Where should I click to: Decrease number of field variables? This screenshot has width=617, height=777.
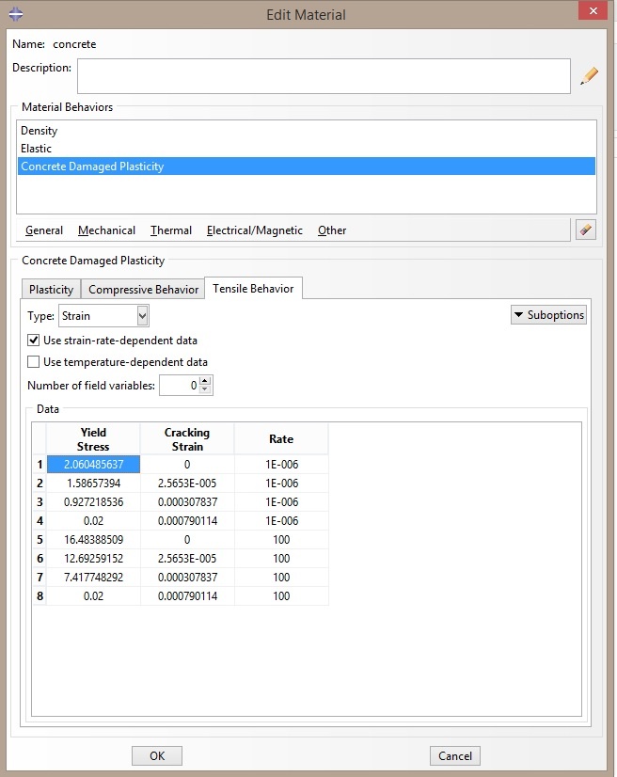click(205, 389)
